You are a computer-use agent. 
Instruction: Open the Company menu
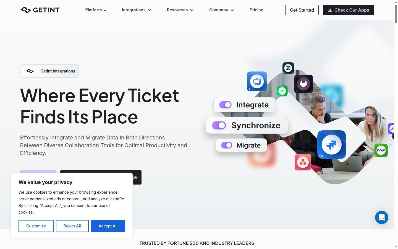point(221,10)
